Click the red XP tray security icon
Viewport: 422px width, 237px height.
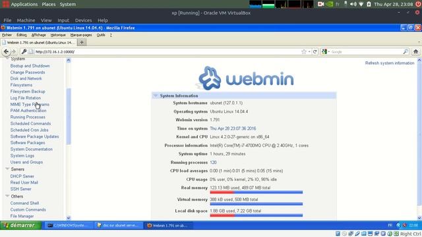tap(405, 225)
